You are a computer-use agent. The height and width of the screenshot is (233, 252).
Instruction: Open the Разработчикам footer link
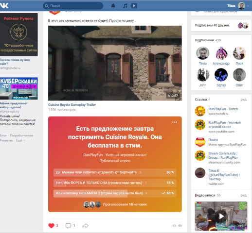coord(21,135)
